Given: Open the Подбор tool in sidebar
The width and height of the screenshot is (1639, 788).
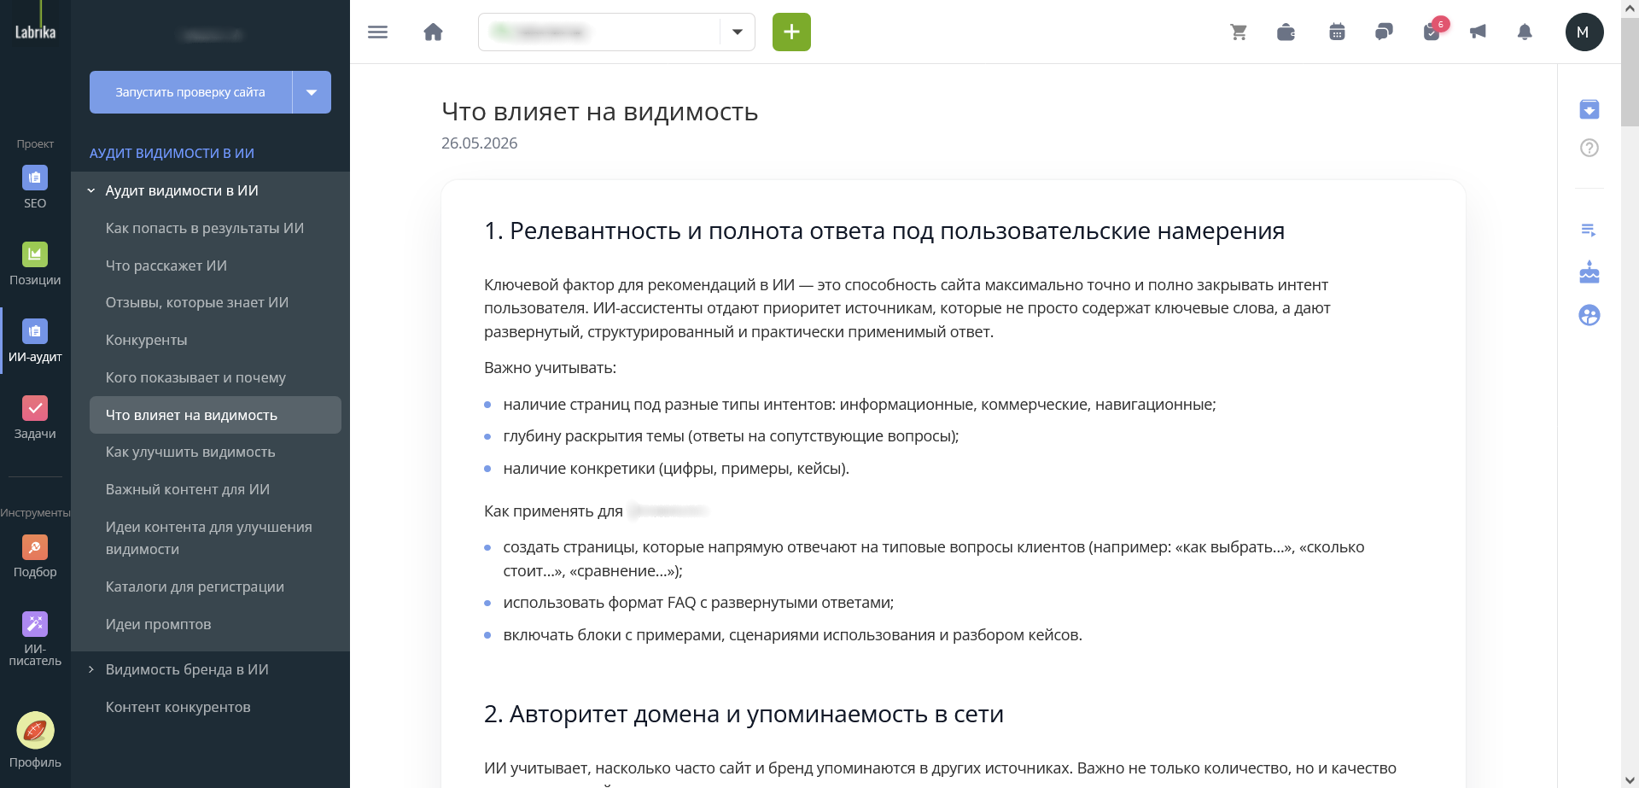Looking at the screenshot, I should 35,557.
